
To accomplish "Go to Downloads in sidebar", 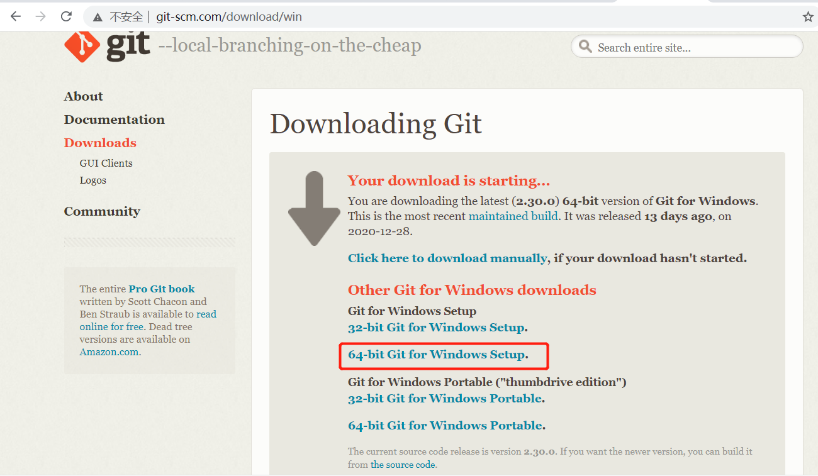I will (x=100, y=143).
